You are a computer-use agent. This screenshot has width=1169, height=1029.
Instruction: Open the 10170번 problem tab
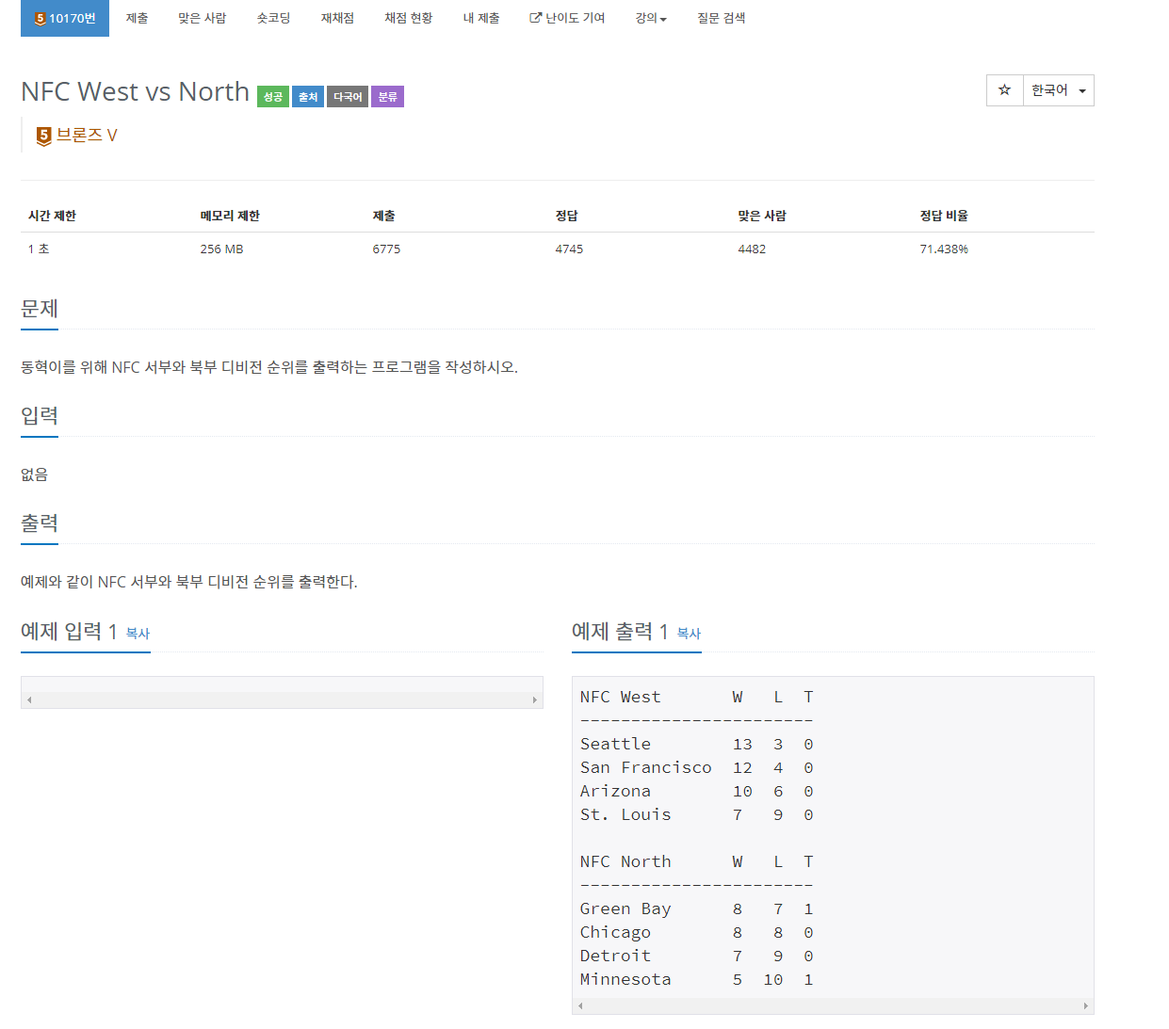coord(65,18)
